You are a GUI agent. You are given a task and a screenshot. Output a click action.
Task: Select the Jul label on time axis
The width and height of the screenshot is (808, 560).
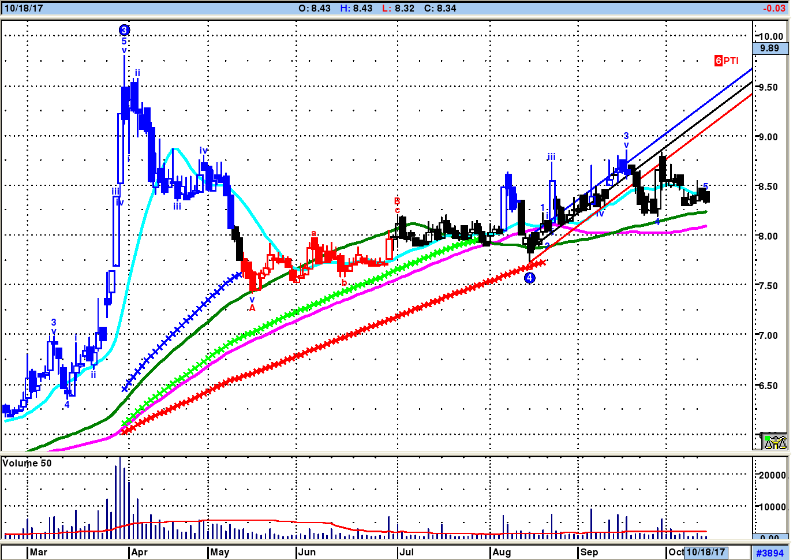coord(406,552)
